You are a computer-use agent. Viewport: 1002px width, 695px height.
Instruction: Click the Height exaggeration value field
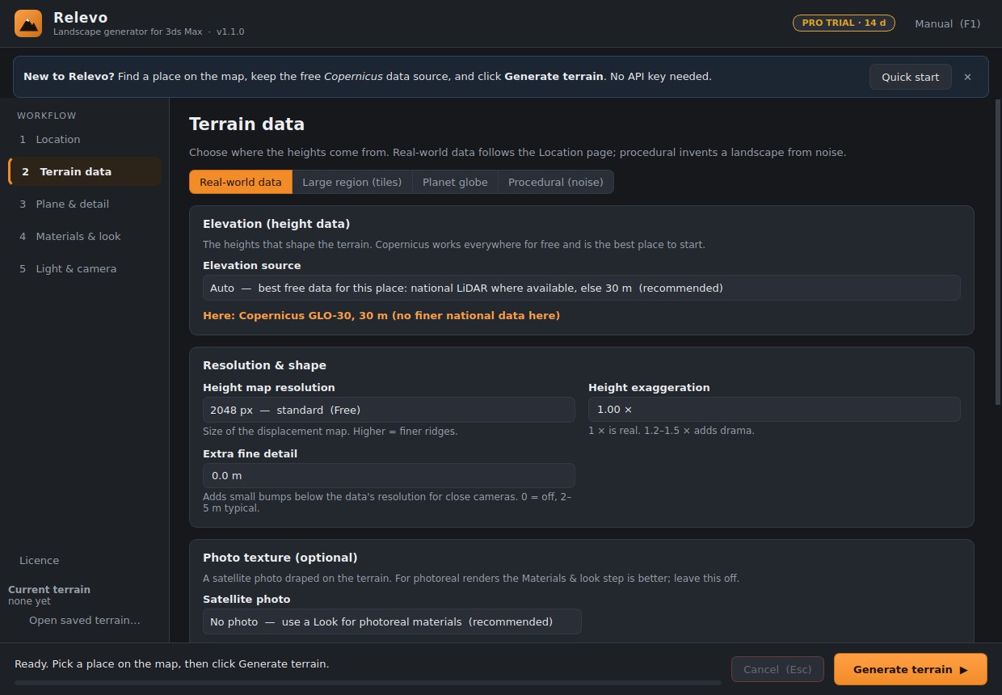point(774,409)
